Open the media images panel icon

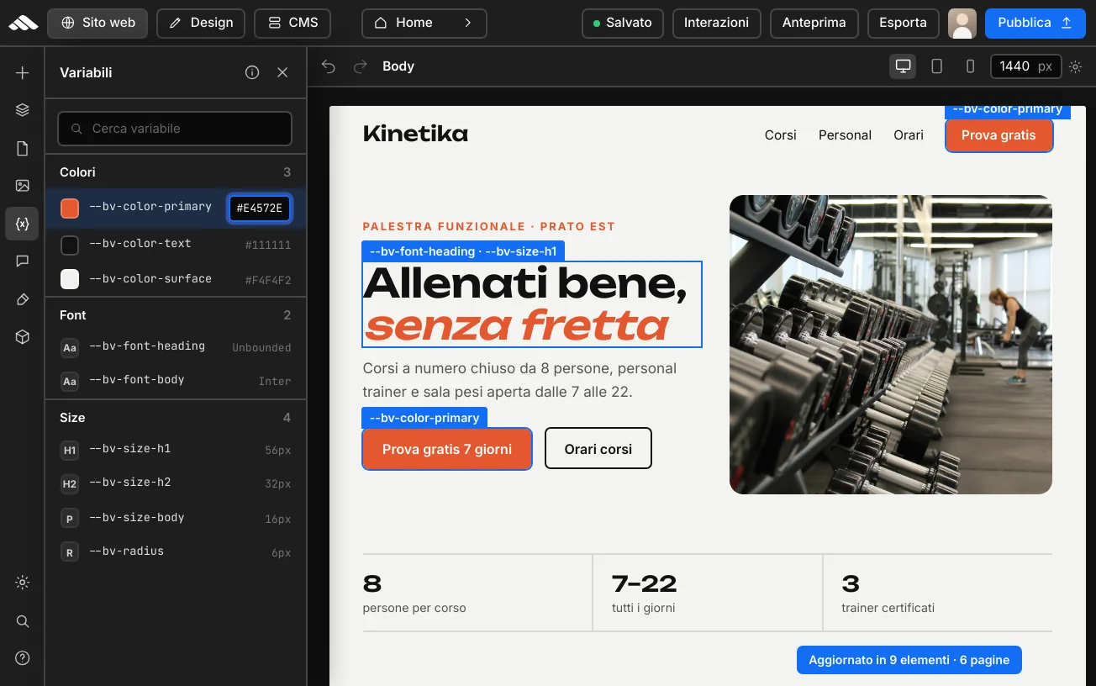coord(23,186)
